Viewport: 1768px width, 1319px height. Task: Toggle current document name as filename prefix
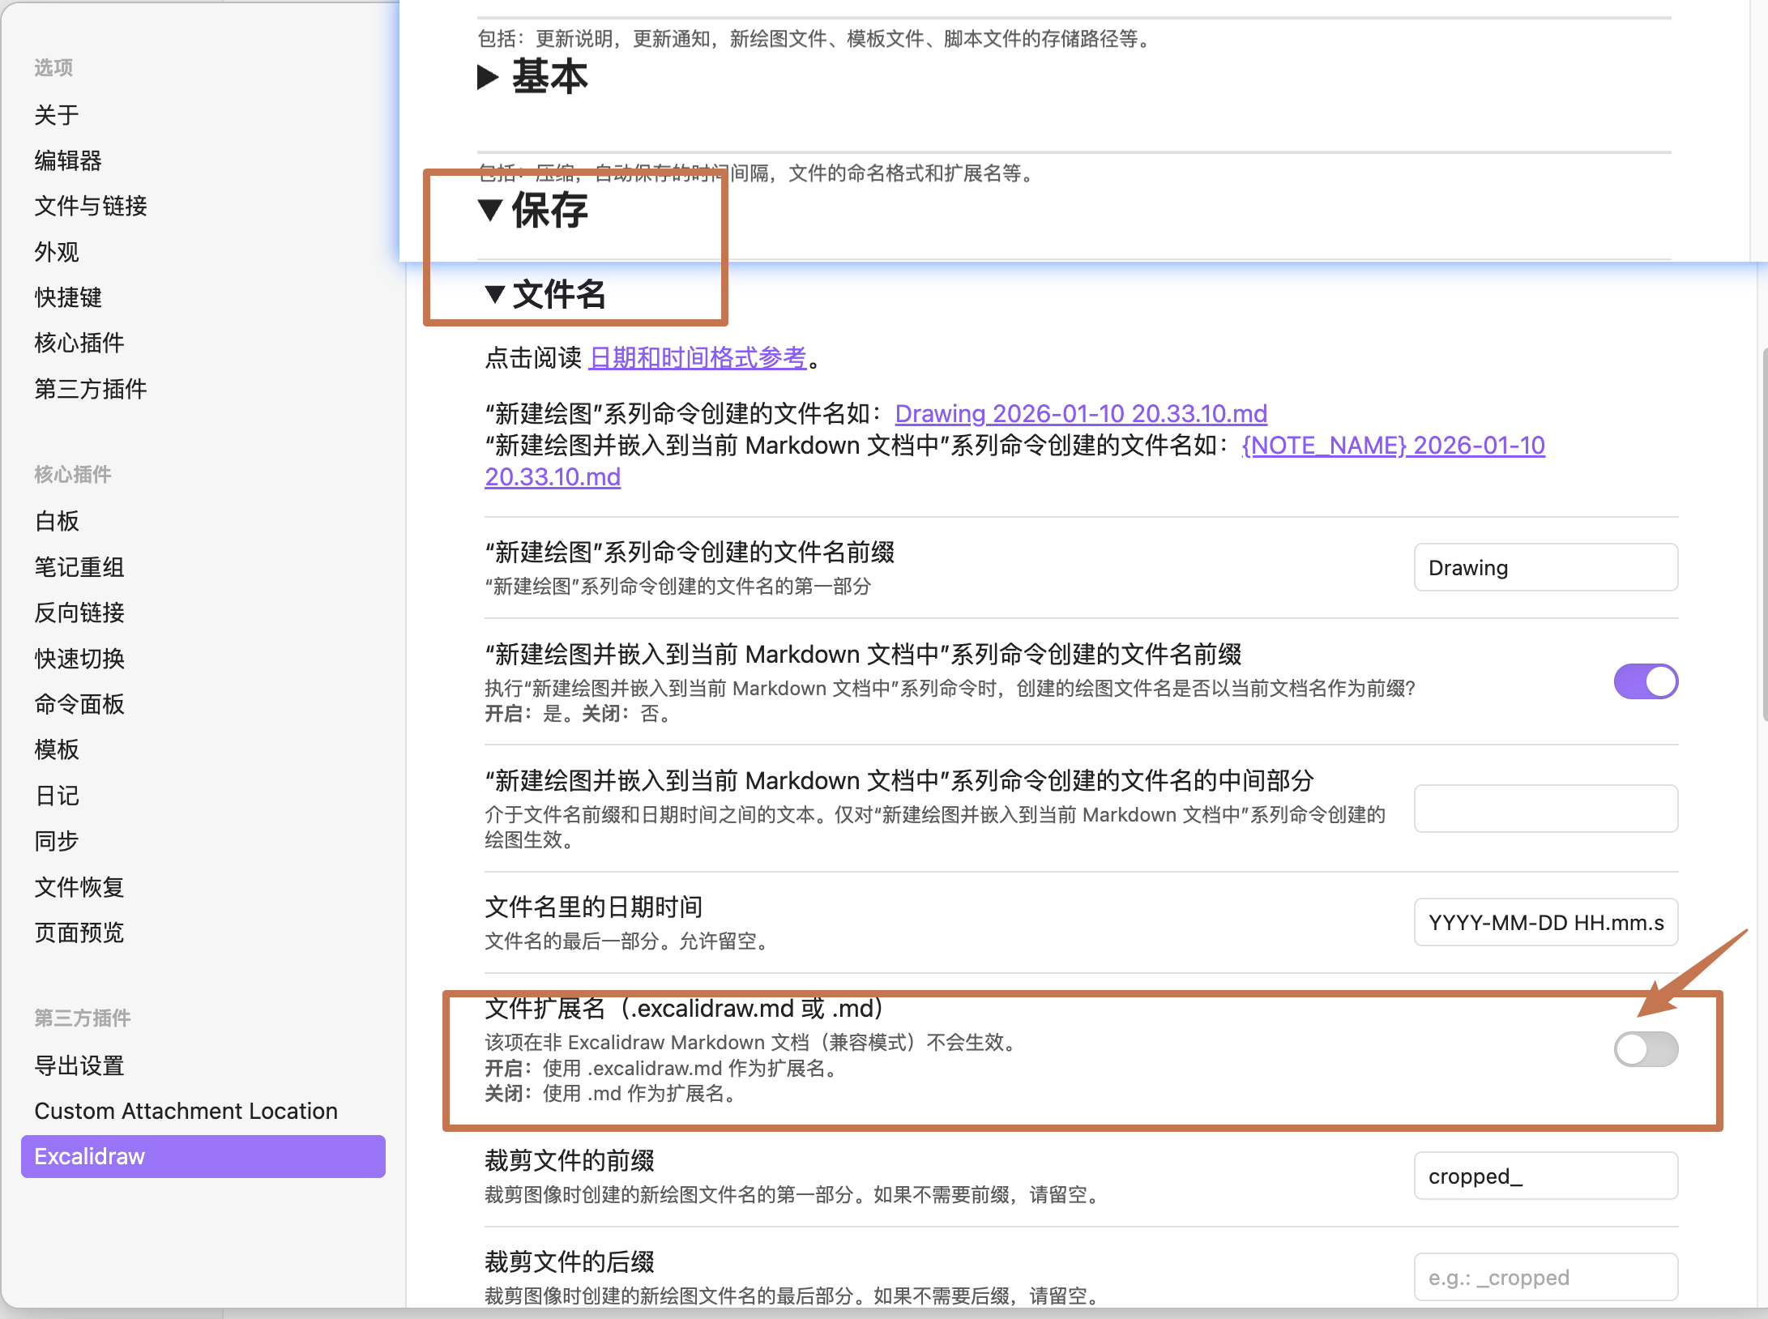click(x=1645, y=681)
